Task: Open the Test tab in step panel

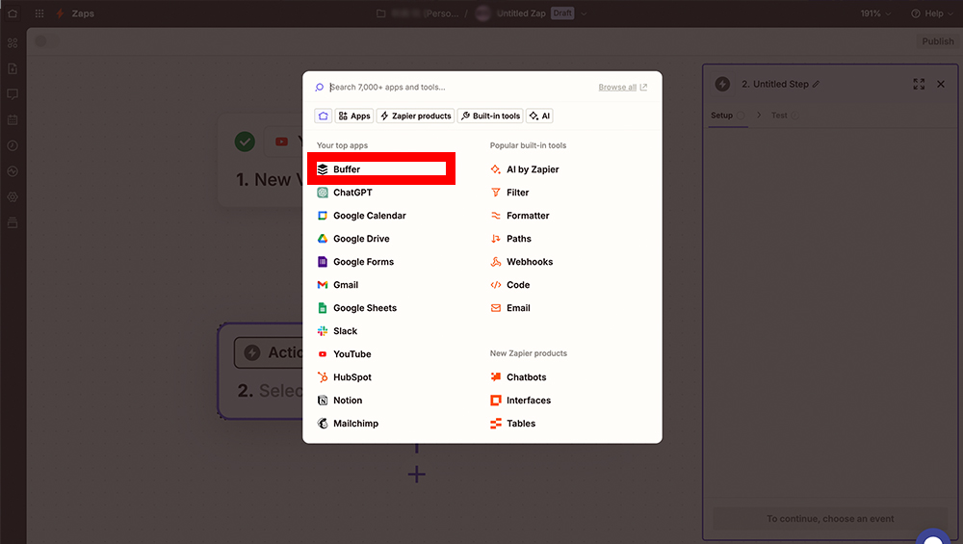Action: [x=784, y=116]
